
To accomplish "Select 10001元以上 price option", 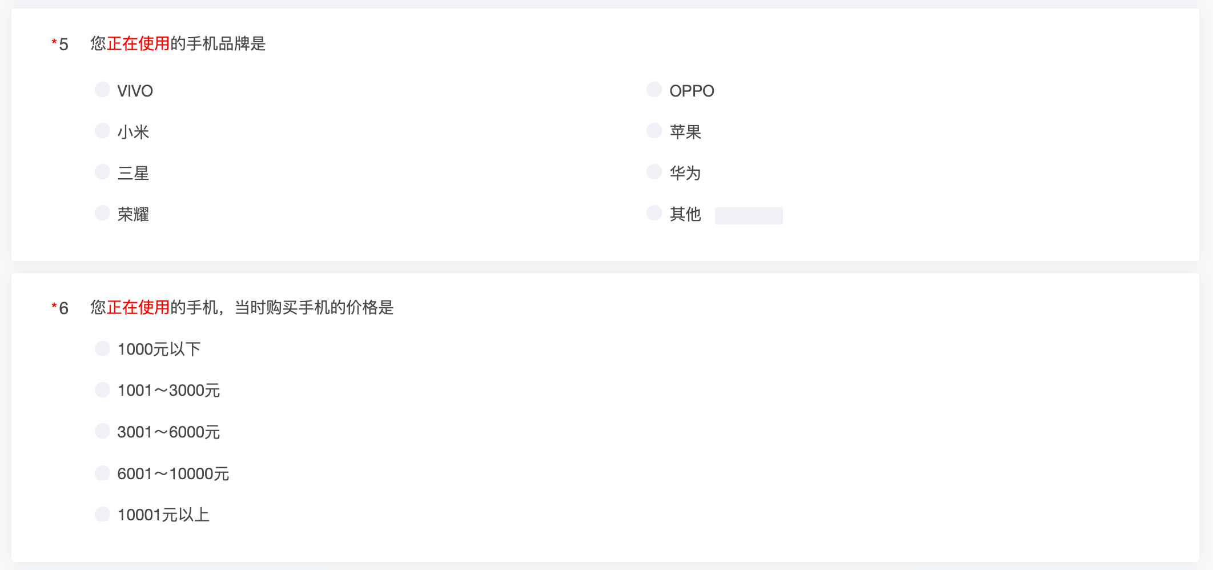I will click(x=102, y=514).
